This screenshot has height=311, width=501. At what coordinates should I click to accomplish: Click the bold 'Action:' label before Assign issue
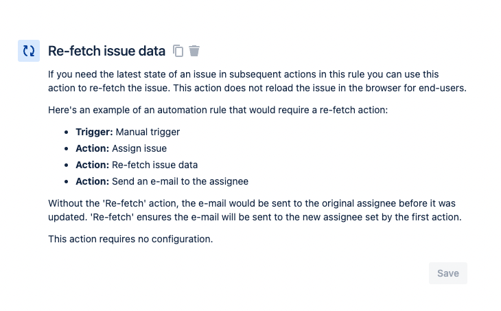coord(93,148)
